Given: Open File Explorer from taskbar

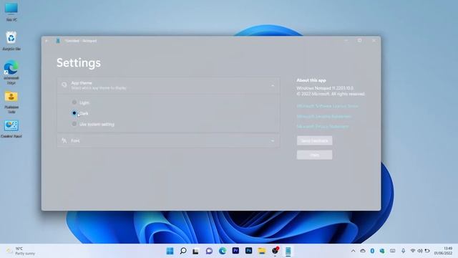Looking at the screenshot, I should (262, 251).
